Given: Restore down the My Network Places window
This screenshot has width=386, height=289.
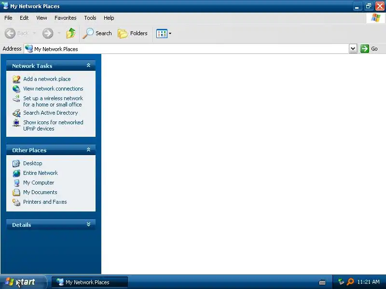Looking at the screenshot, I should [x=369, y=6].
